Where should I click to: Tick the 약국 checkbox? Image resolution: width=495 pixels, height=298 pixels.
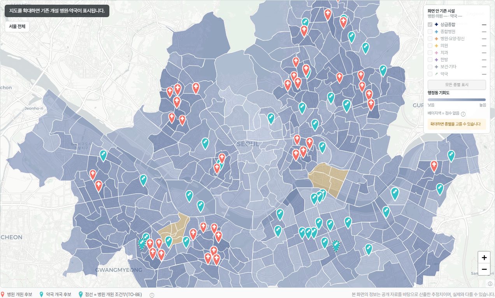pos(430,74)
